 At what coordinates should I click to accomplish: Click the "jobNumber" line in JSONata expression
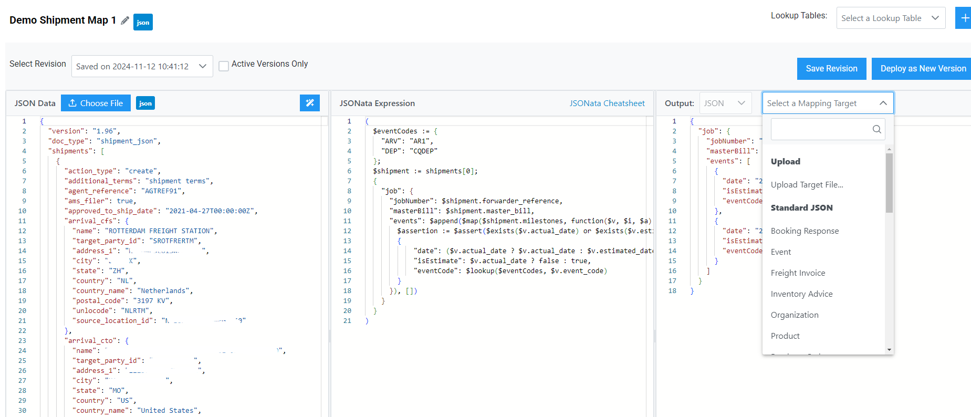click(x=476, y=201)
